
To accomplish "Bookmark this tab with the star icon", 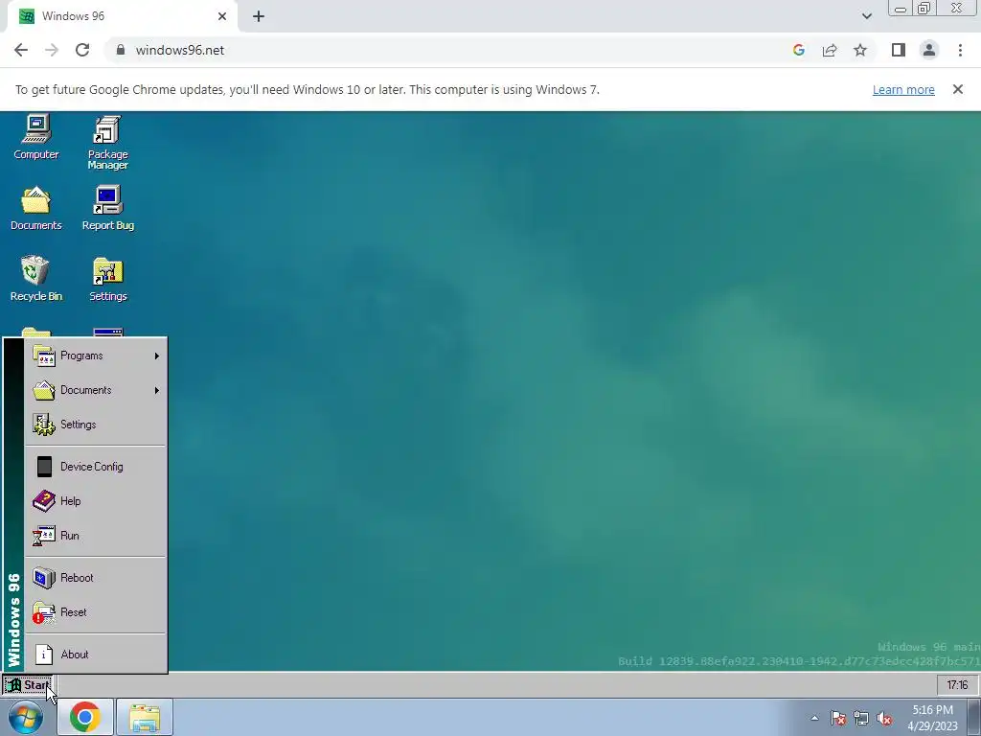I will (860, 50).
